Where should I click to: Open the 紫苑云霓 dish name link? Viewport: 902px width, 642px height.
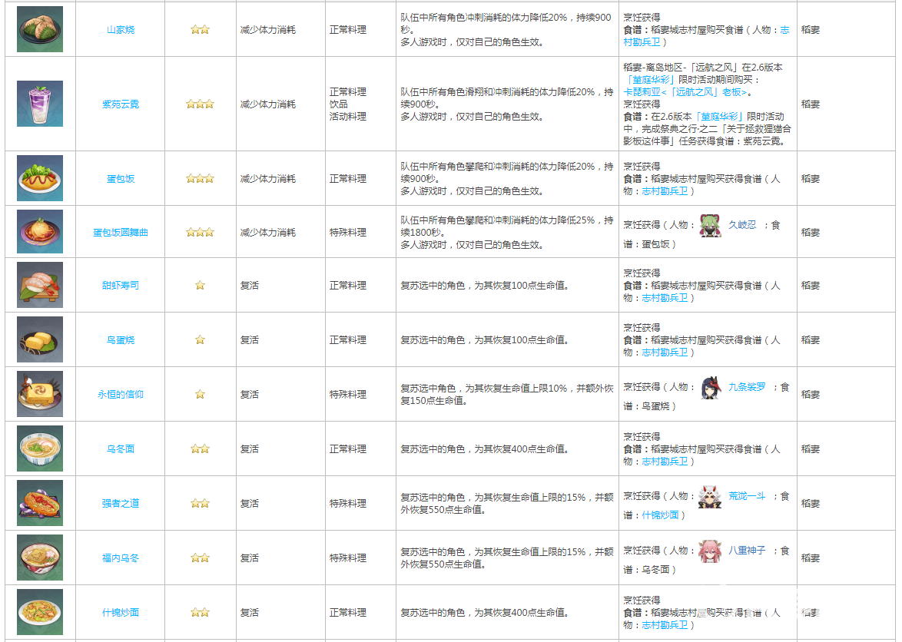pyautogui.click(x=121, y=104)
